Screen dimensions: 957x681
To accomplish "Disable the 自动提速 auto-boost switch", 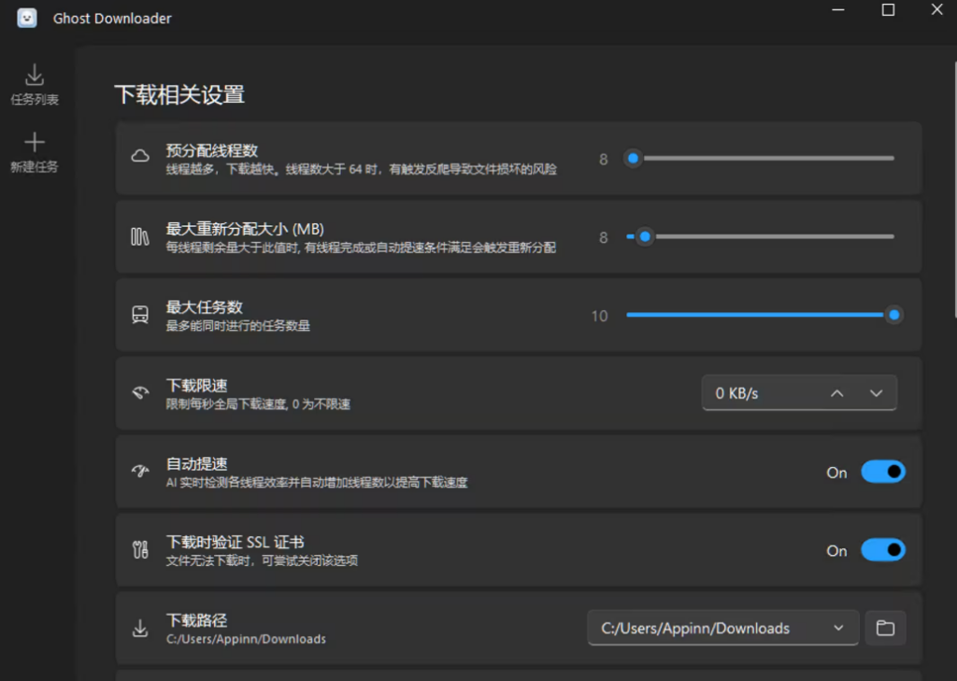I will pyautogui.click(x=882, y=472).
